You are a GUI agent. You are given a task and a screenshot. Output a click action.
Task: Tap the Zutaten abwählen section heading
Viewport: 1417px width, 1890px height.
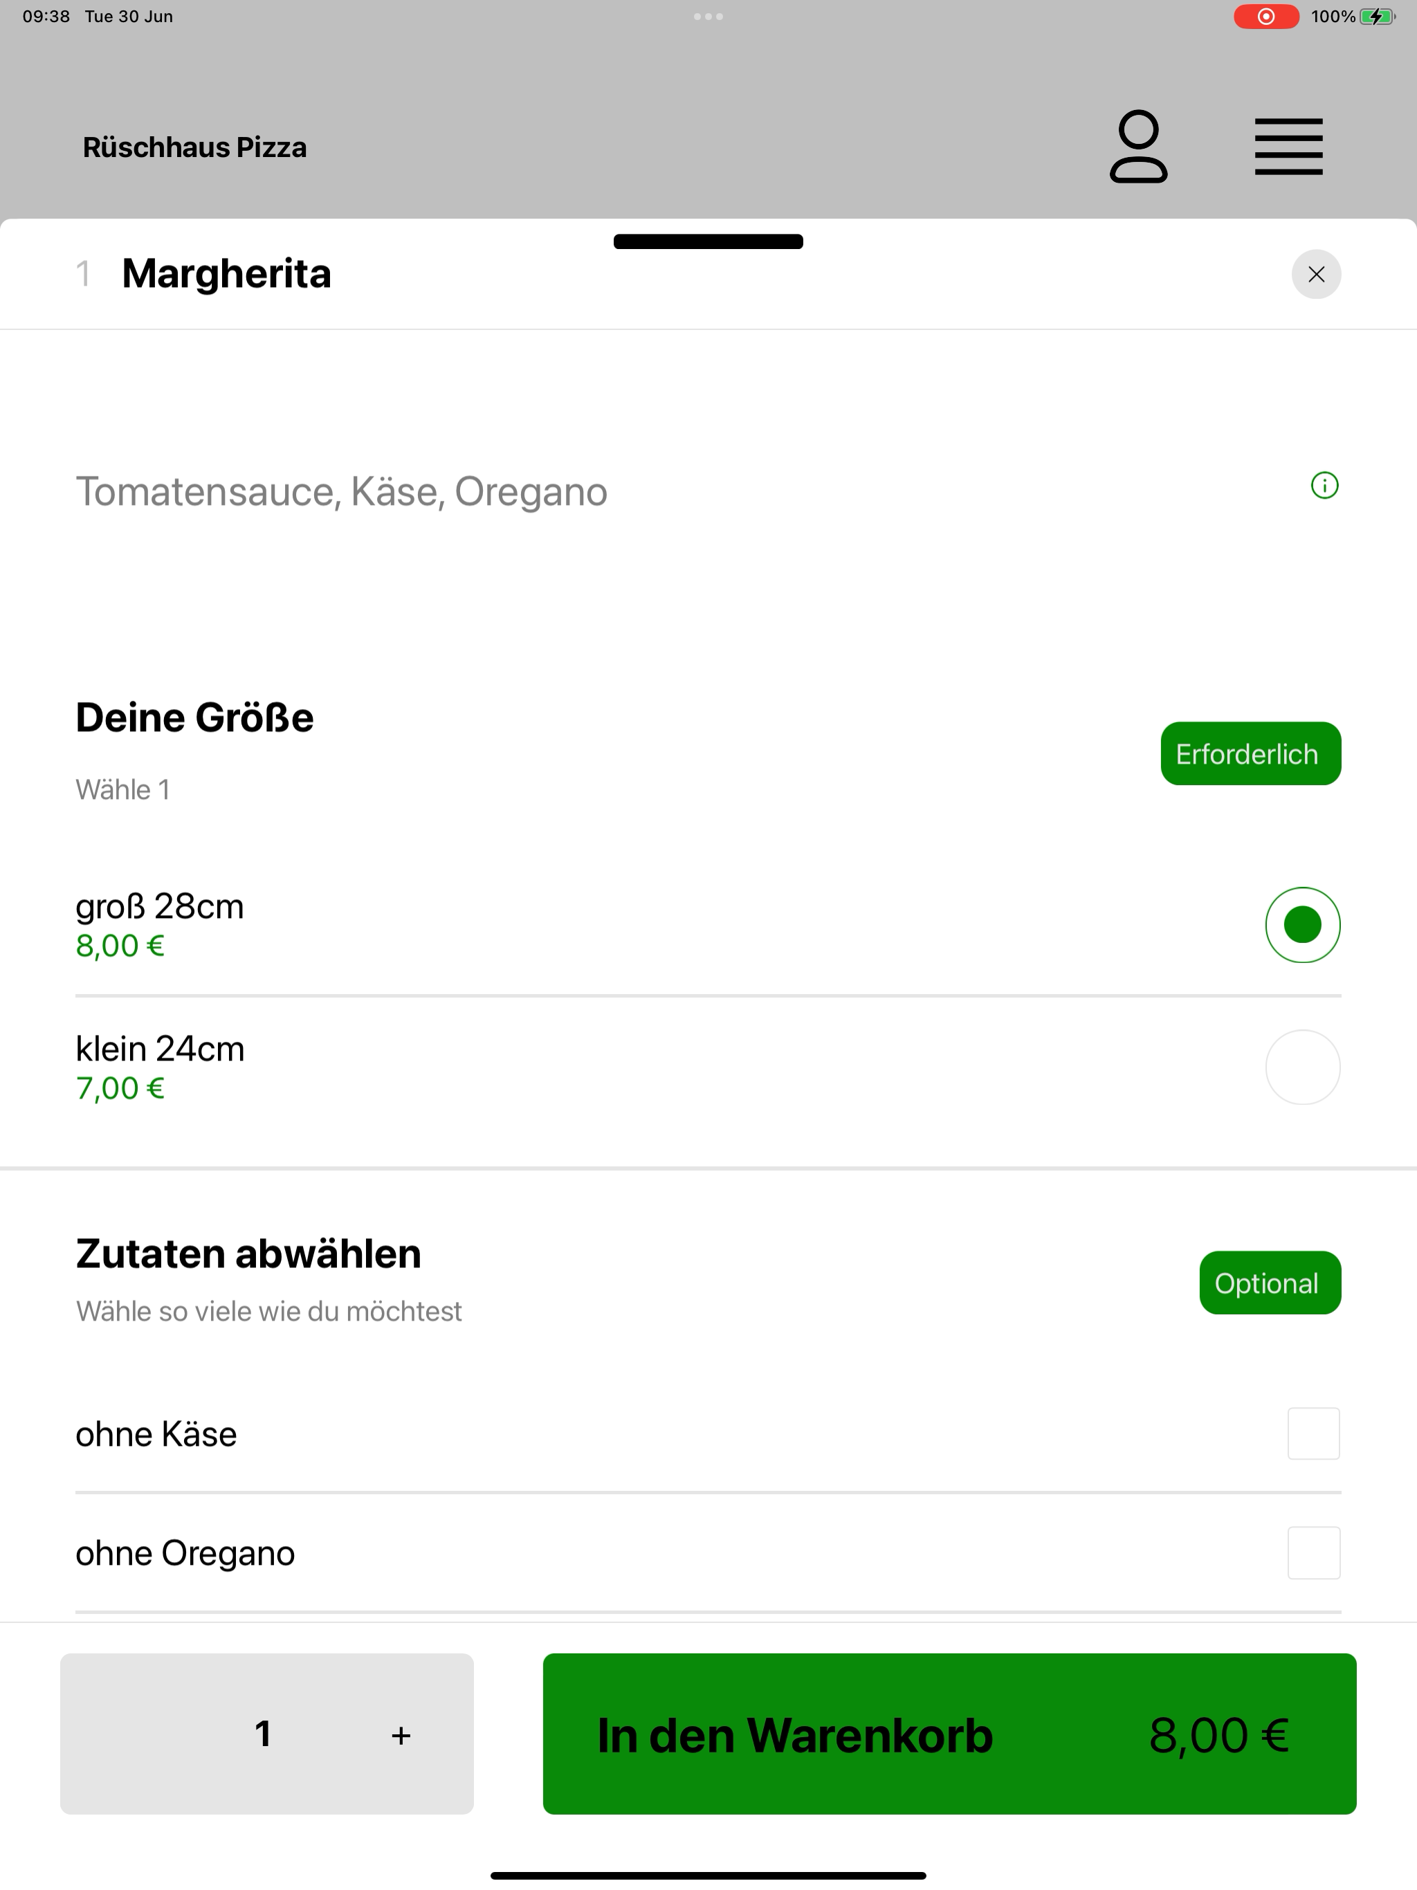click(x=248, y=1254)
